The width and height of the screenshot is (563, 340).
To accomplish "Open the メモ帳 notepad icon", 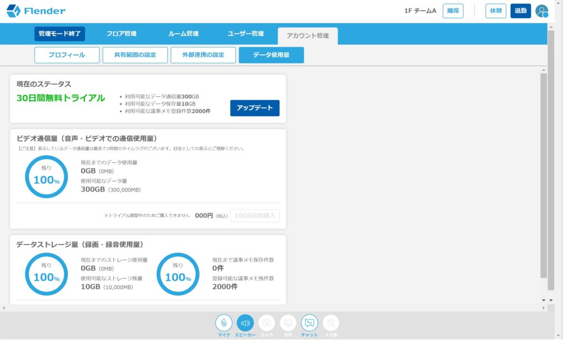I will pos(331,322).
